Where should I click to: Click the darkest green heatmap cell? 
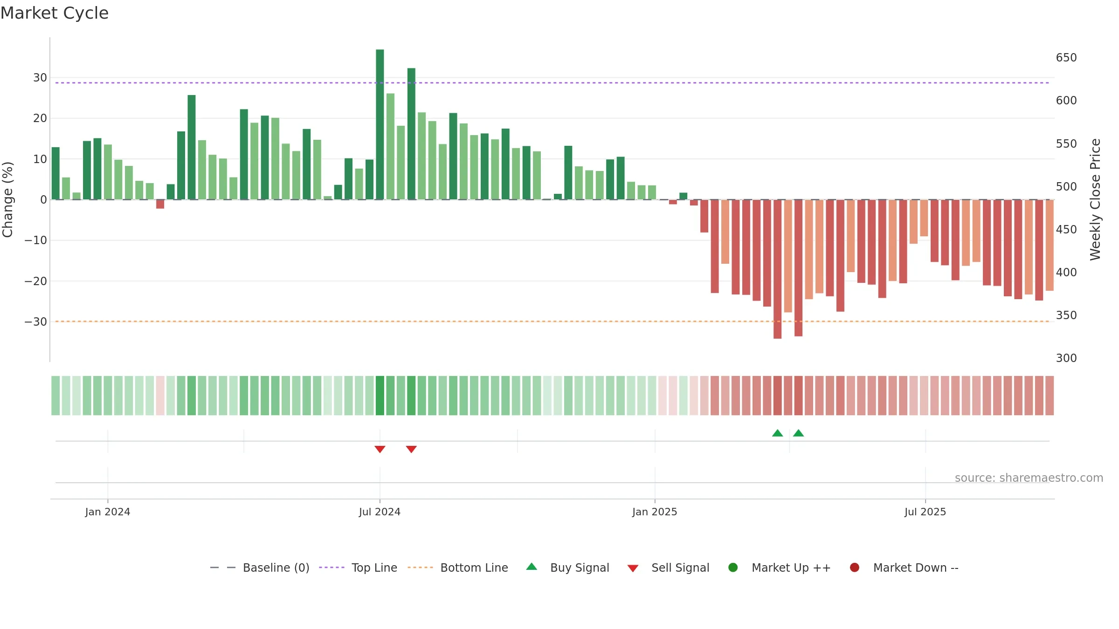tap(380, 396)
